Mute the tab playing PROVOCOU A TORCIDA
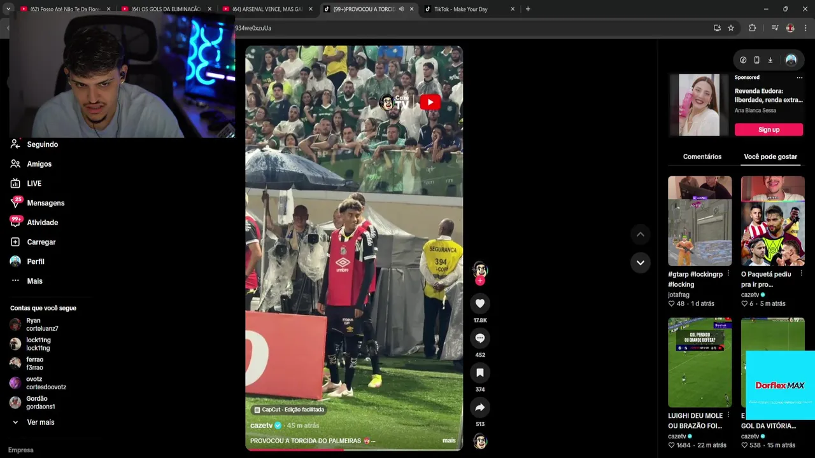This screenshot has height=458, width=815. (401, 9)
